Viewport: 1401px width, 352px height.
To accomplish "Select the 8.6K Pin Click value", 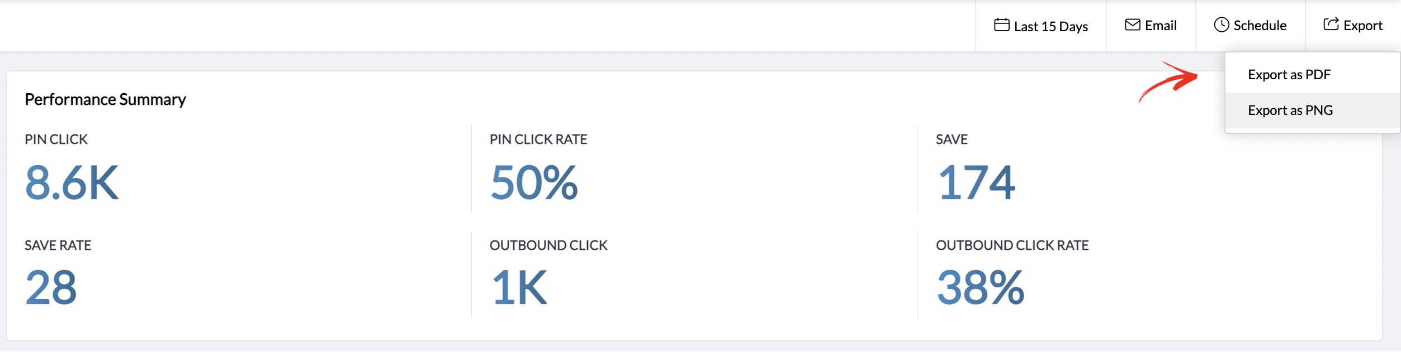I will coord(72,182).
